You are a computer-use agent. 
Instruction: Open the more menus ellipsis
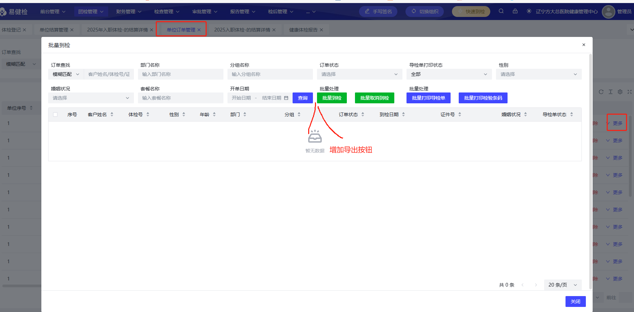311,12
